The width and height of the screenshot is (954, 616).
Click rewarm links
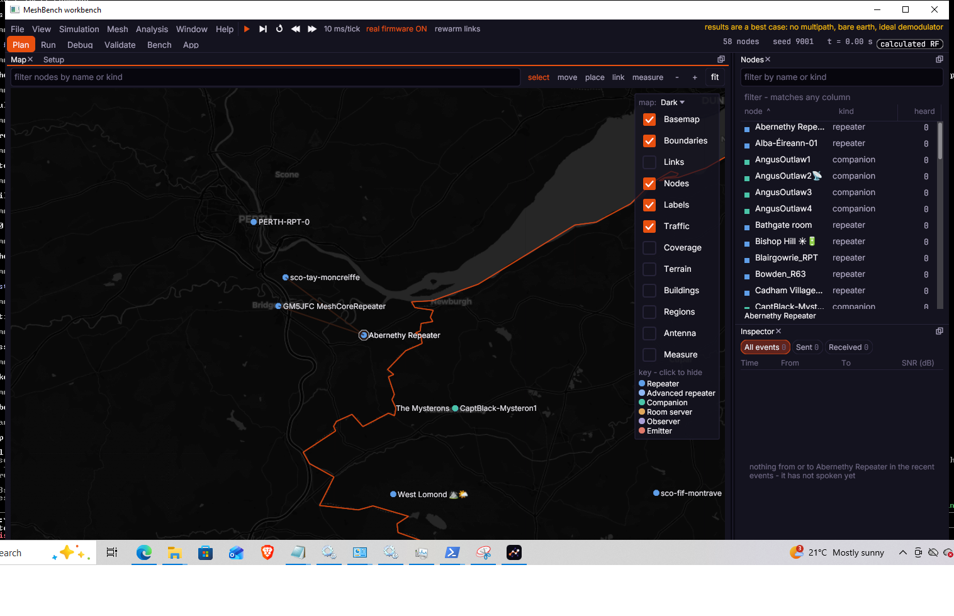(x=457, y=29)
